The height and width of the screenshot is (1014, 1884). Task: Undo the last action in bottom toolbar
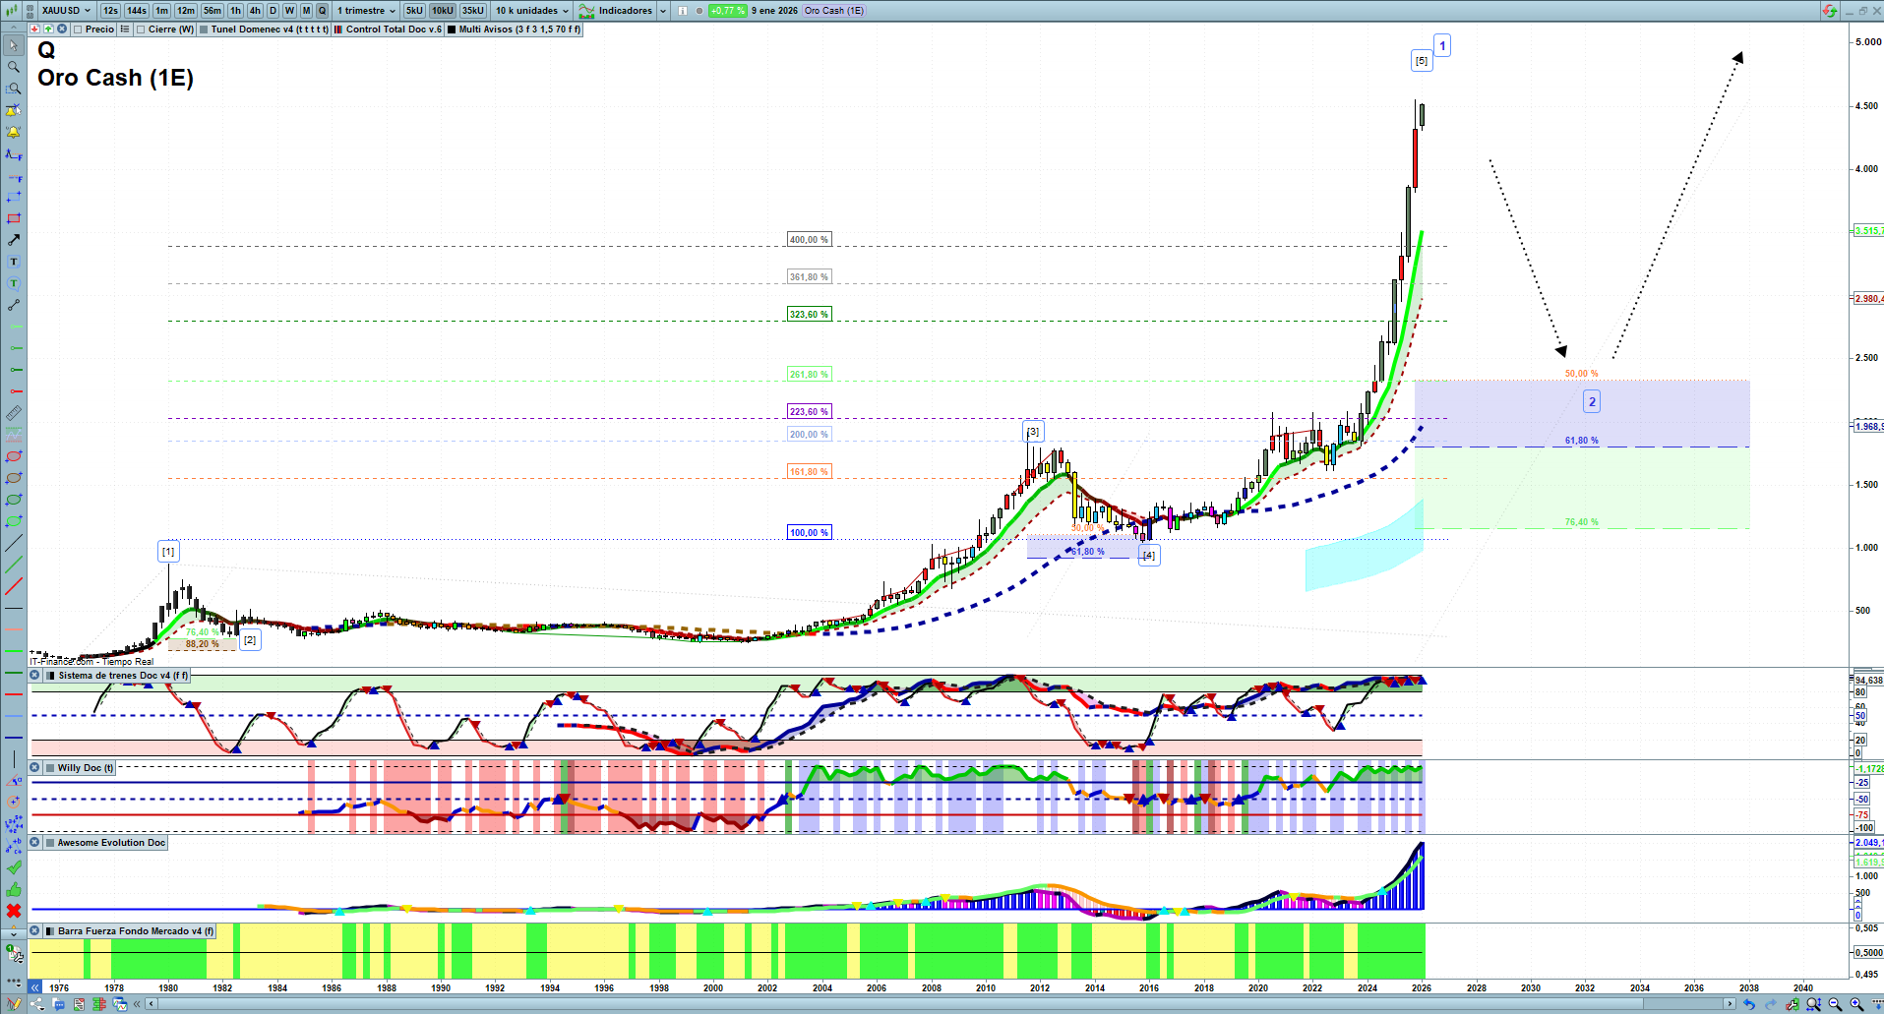click(1748, 1004)
